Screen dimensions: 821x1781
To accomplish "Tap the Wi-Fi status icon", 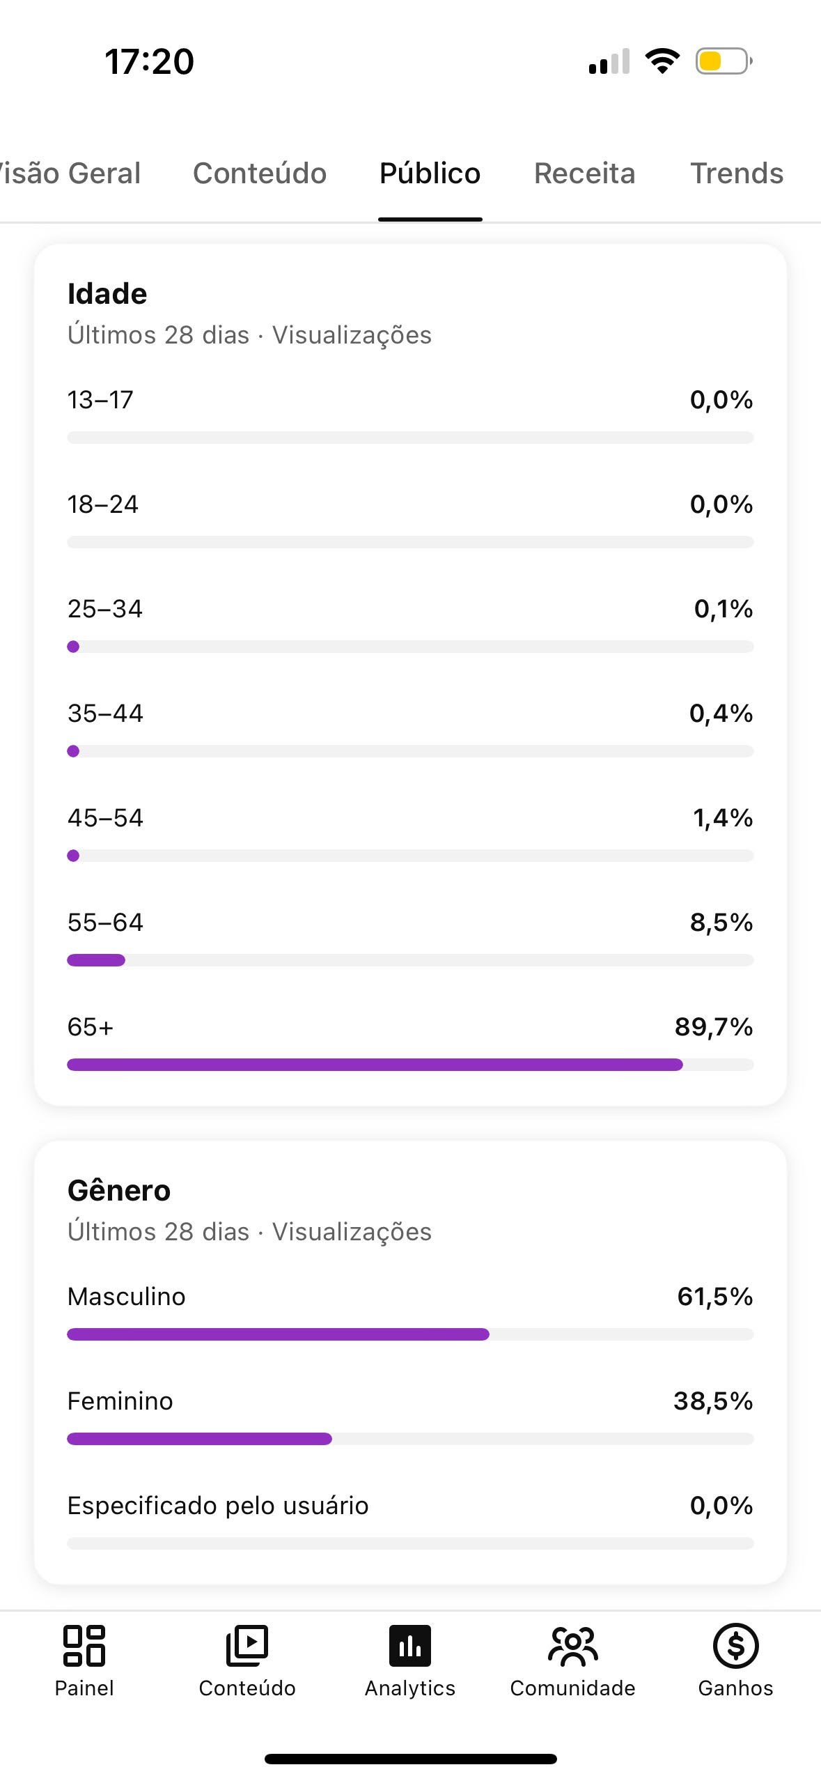I will pos(662,61).
